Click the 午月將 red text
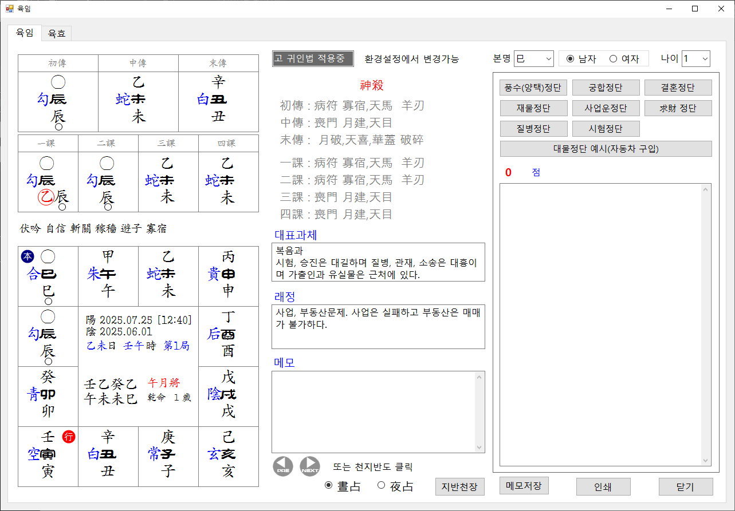This screenshot has height=511, width=735. pos(163,382)
